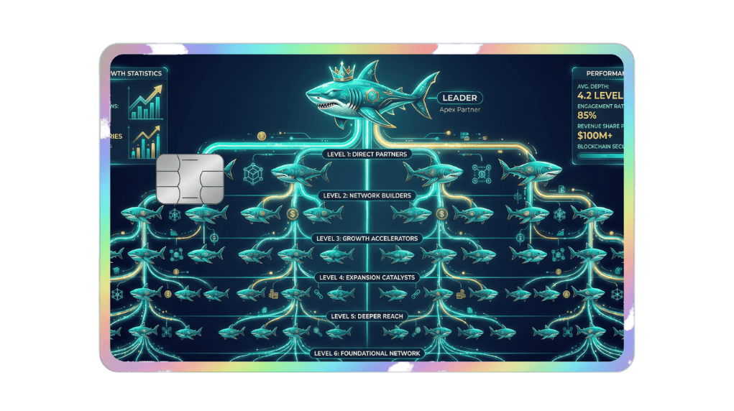Click the chain link icon left of center, Level 4 row
The image size is (734, 411).
318,294
